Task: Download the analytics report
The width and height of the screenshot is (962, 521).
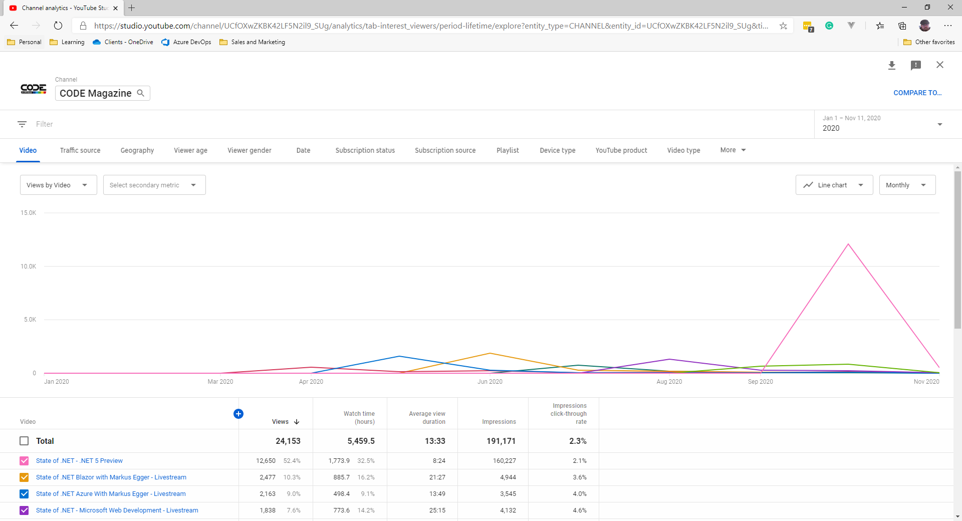Action: [x=892, y=65]
